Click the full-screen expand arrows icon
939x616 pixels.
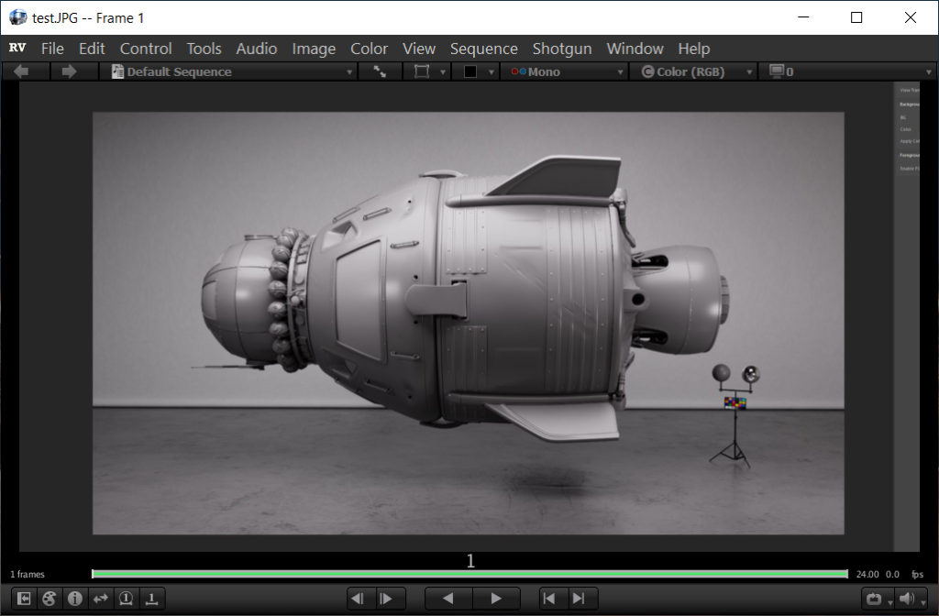(380, 71)
